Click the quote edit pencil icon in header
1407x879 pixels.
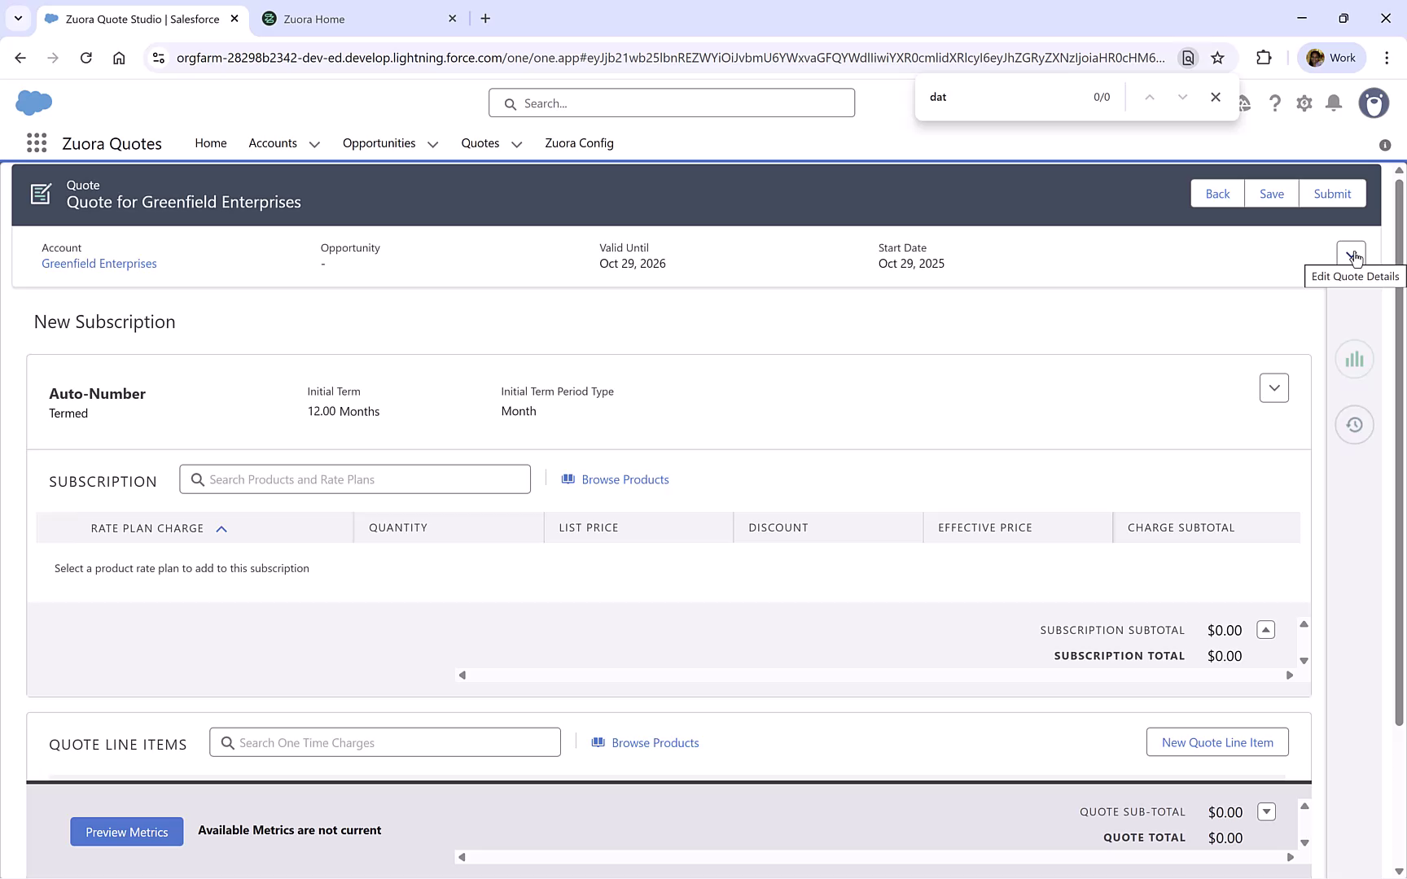(41, 194)
